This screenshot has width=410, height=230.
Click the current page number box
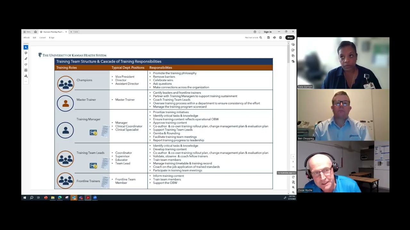coord(293,157)
